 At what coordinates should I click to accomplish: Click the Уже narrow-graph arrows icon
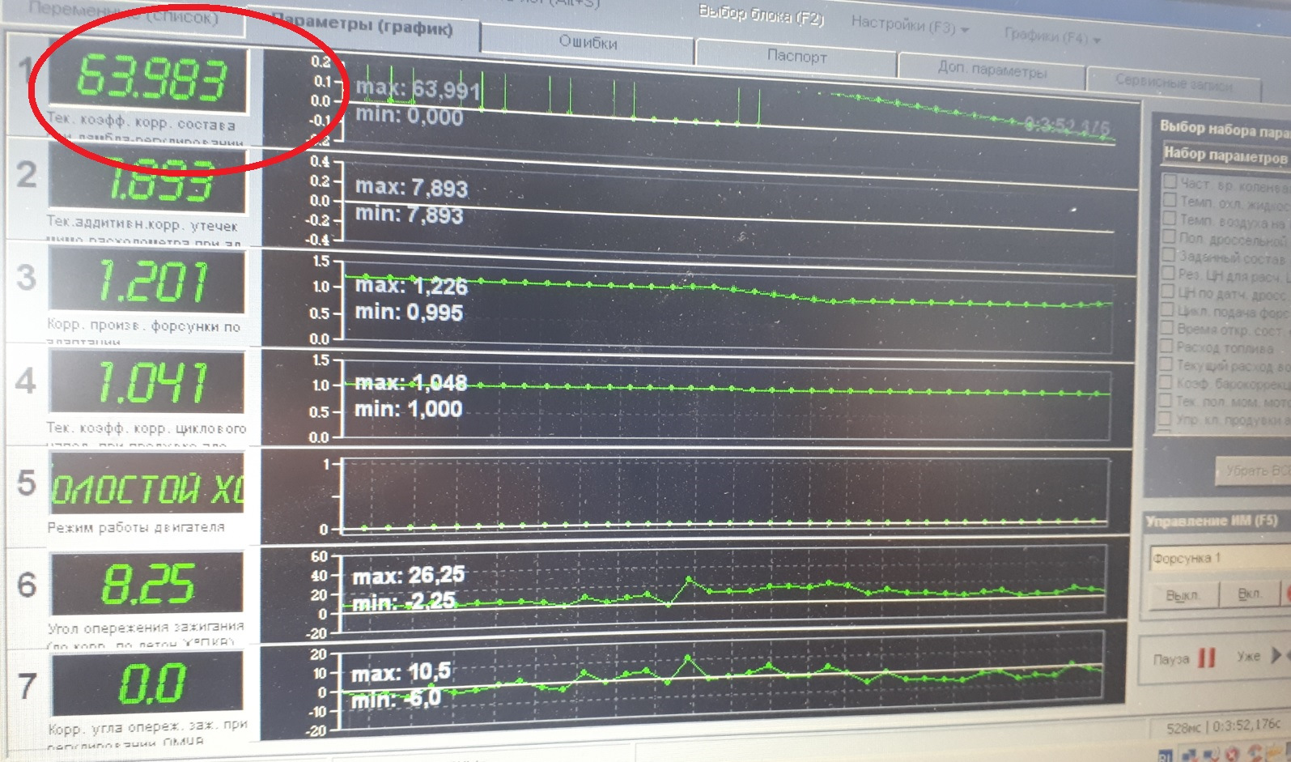(x=1277, y=654)
